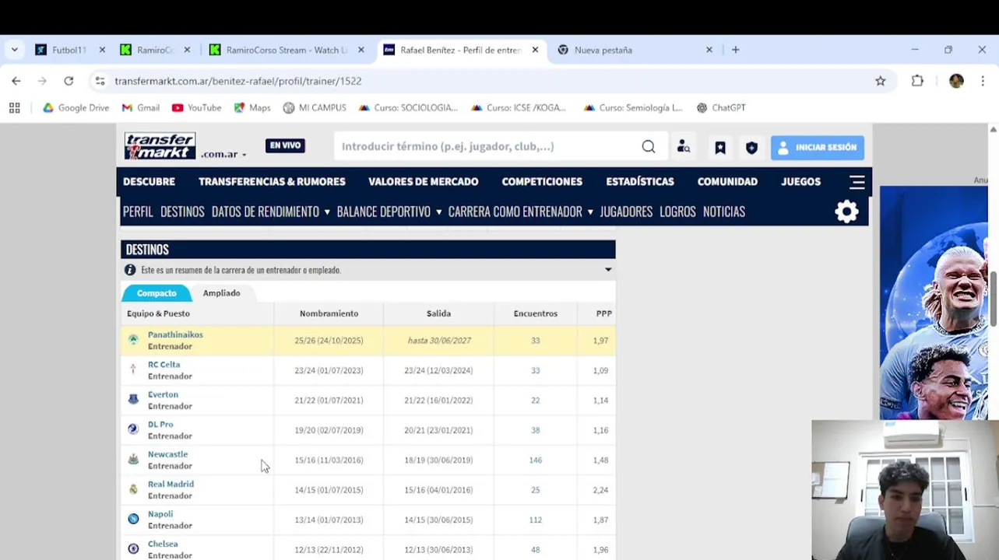Reload the page in the browser
This screenshot has width=999, height=560.
[x=69, y=81]
